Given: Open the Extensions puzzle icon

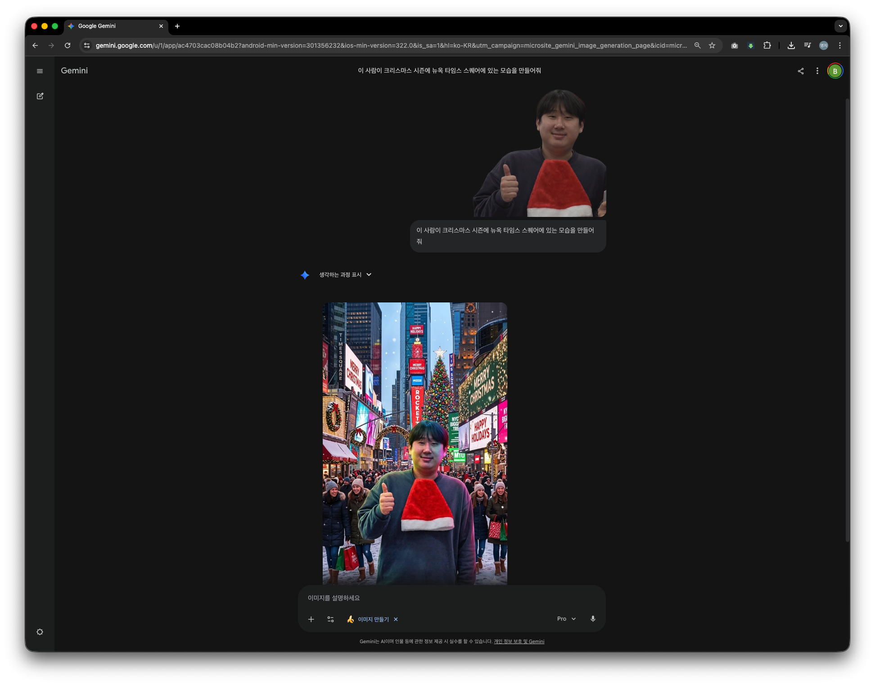Looking at the screenshot, I should point(767,45).
